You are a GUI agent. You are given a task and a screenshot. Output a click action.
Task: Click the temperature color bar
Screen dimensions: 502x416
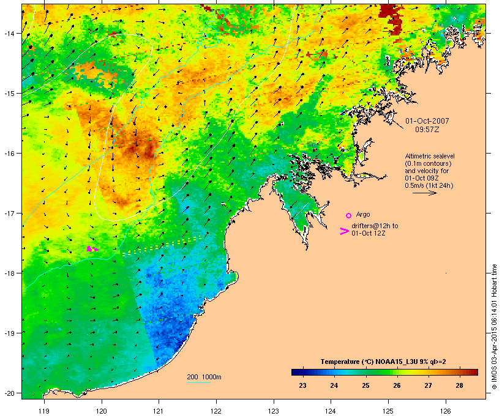pos(384,372)
